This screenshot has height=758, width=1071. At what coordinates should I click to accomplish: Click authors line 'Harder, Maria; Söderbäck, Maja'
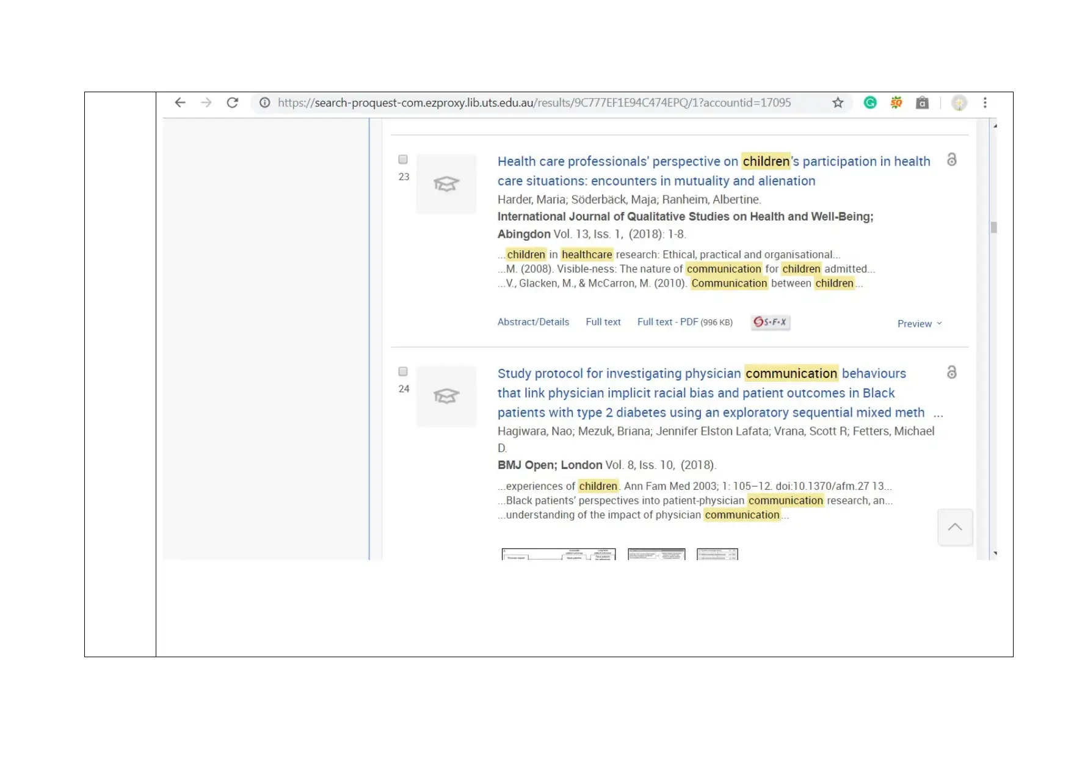click(x=629, y=200)
